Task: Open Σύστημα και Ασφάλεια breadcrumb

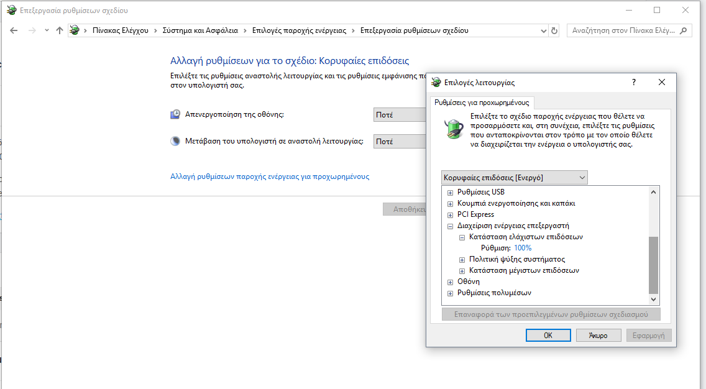Action: [200, 30]
